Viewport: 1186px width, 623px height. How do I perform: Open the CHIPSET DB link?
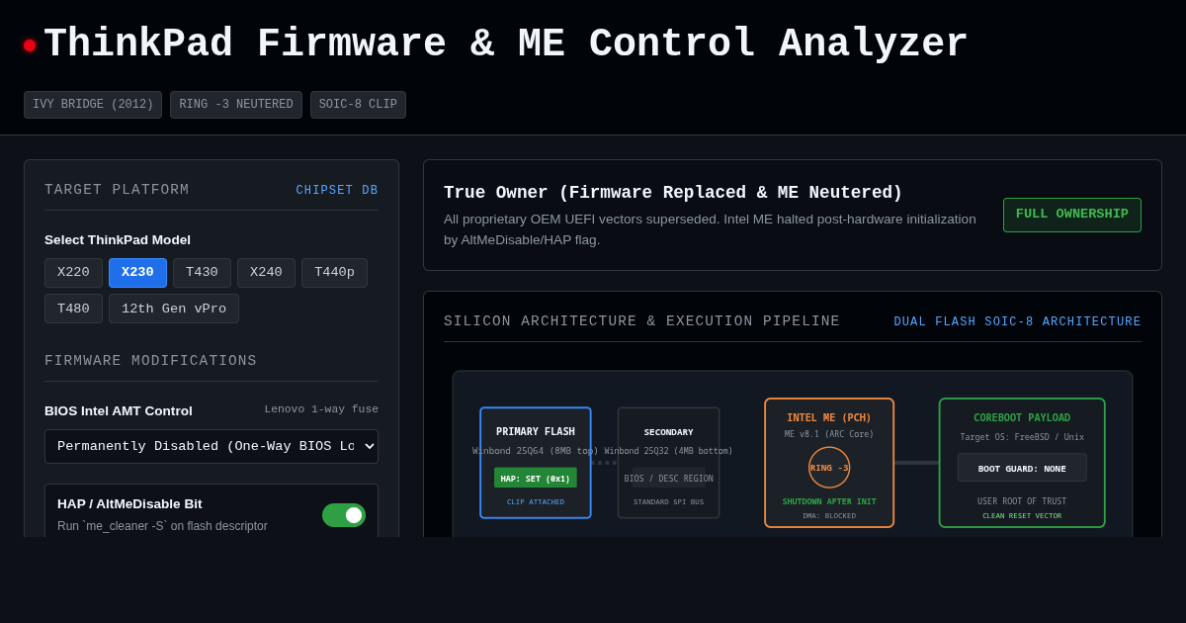pos(337,190)
